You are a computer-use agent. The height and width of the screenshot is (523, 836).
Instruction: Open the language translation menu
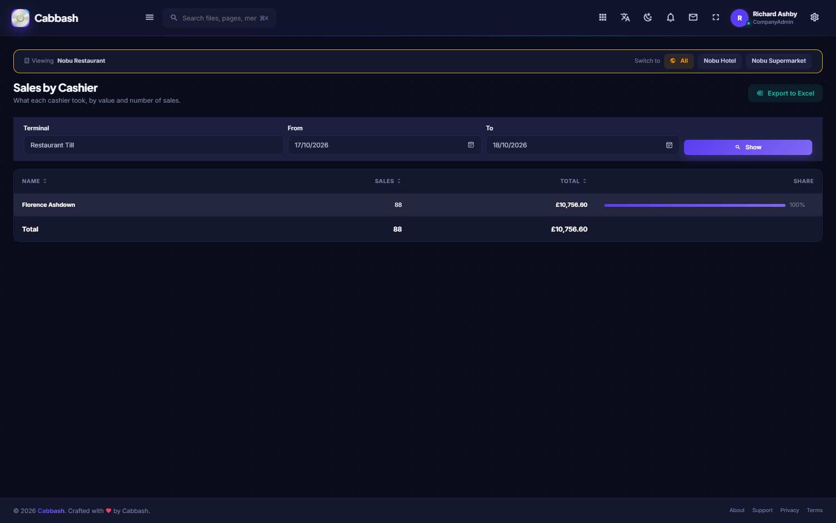point(625,18)
